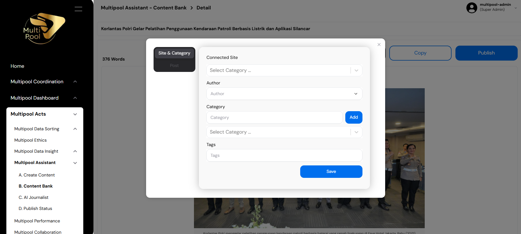Expand the user account chevron
Image resolution: width=521 pixels, height=234 pixels.
516,8
